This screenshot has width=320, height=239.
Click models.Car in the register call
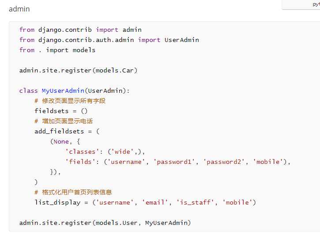[114, 71]
